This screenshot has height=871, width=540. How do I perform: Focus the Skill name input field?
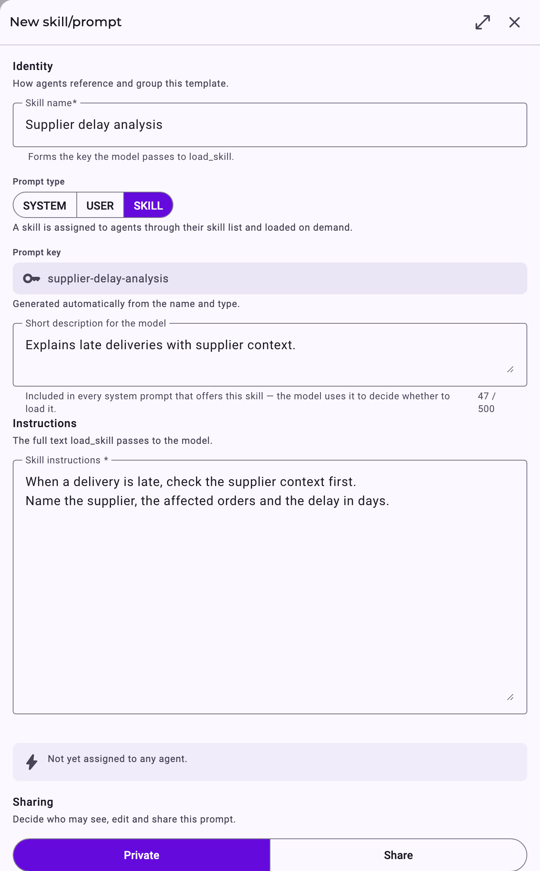point(270,125)
